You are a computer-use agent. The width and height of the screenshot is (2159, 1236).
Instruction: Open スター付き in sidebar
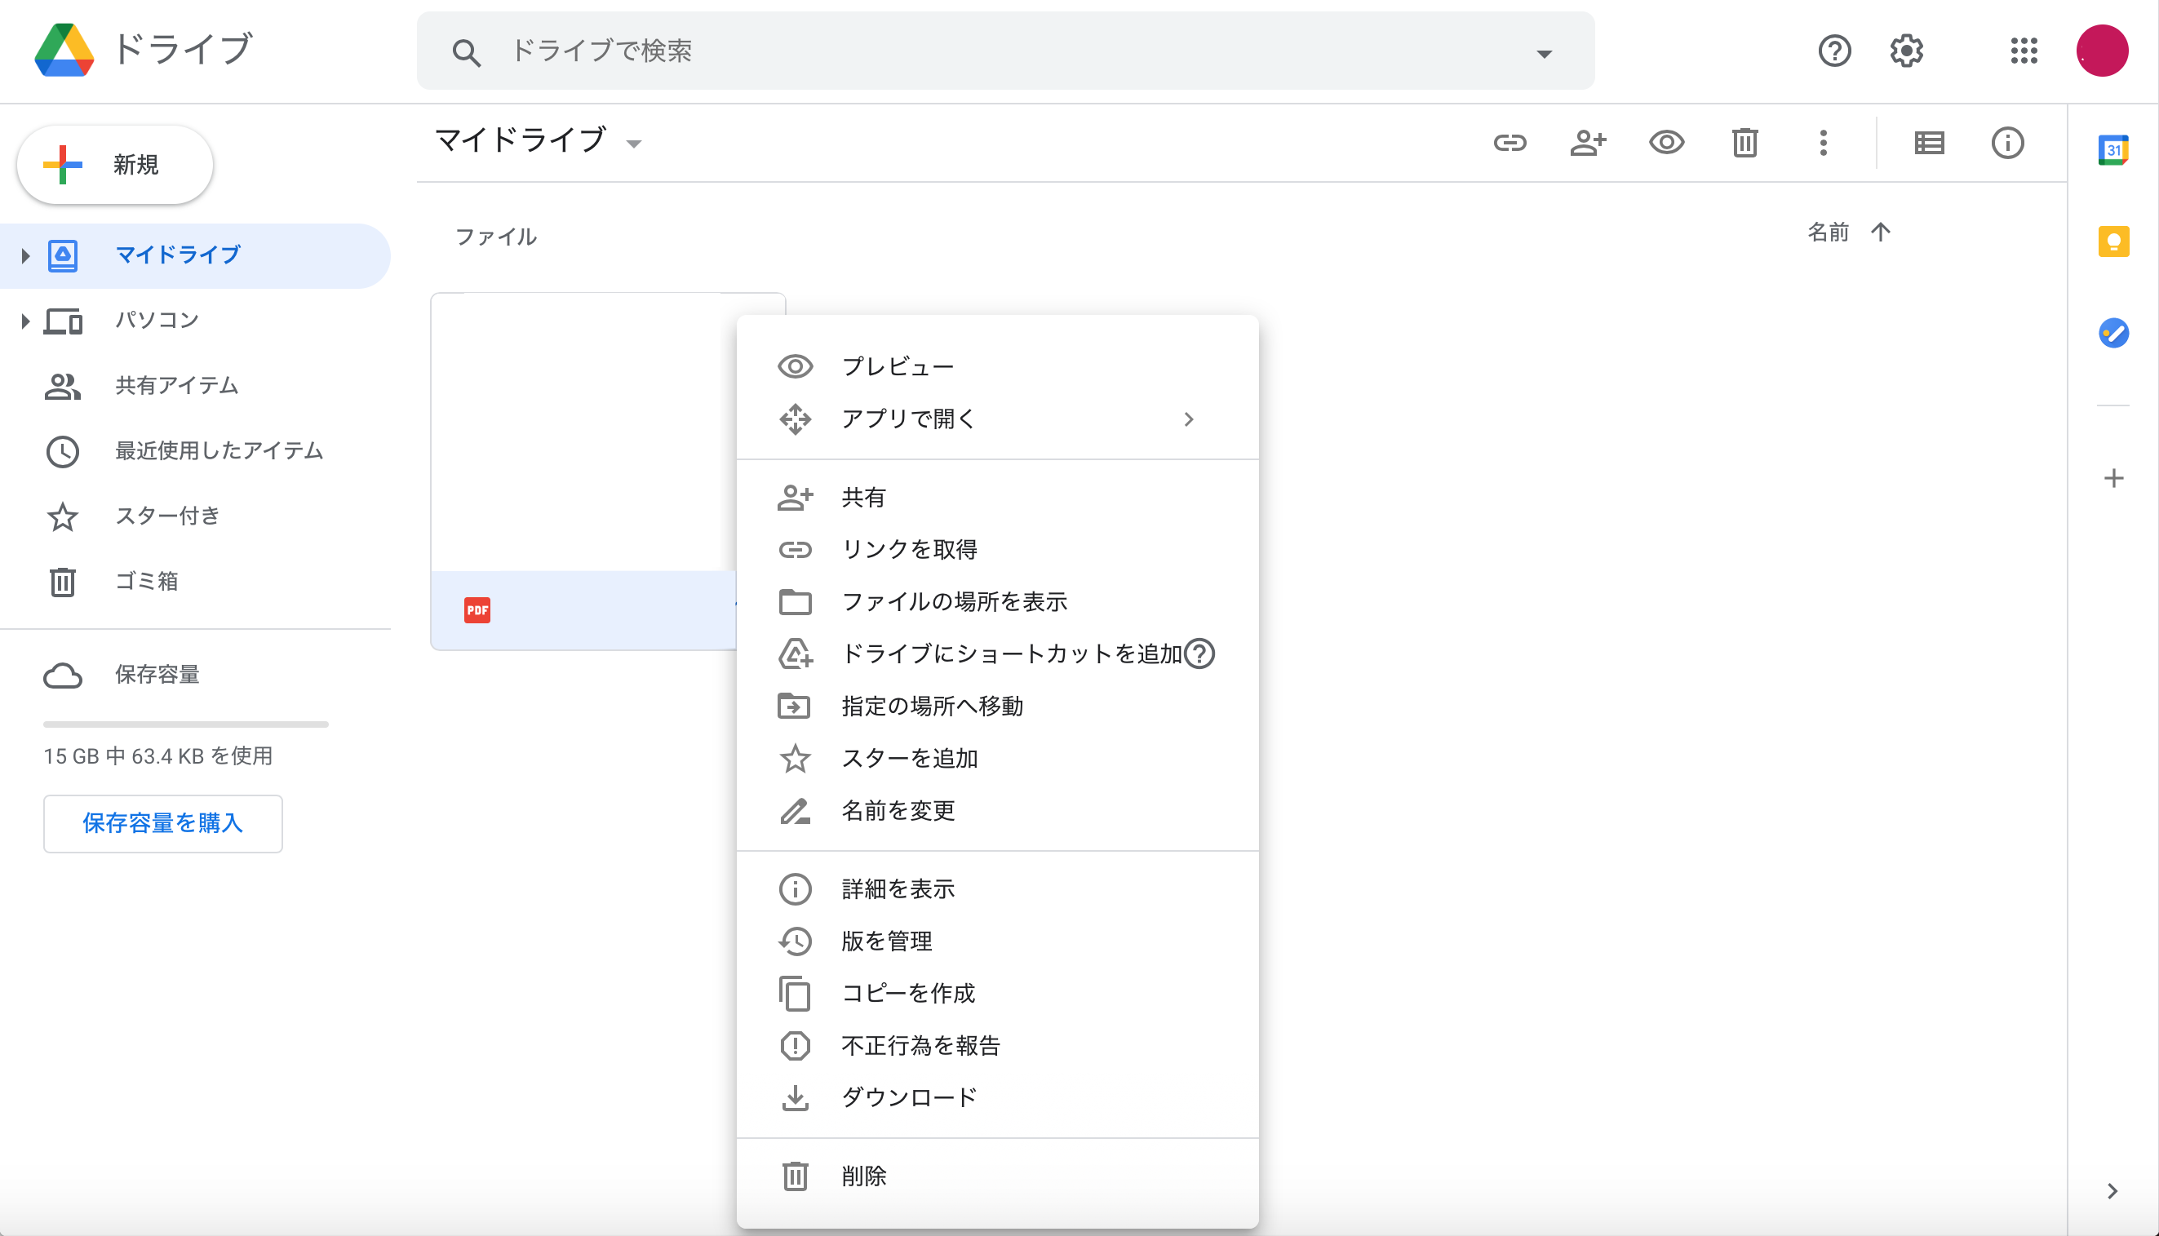point(195,516)
